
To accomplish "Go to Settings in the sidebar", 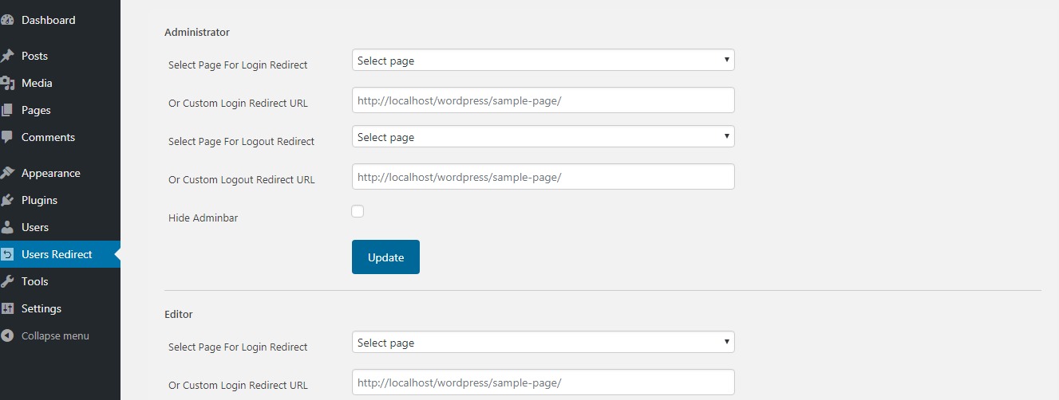I will pyautogui.click(x=41, y=308).
